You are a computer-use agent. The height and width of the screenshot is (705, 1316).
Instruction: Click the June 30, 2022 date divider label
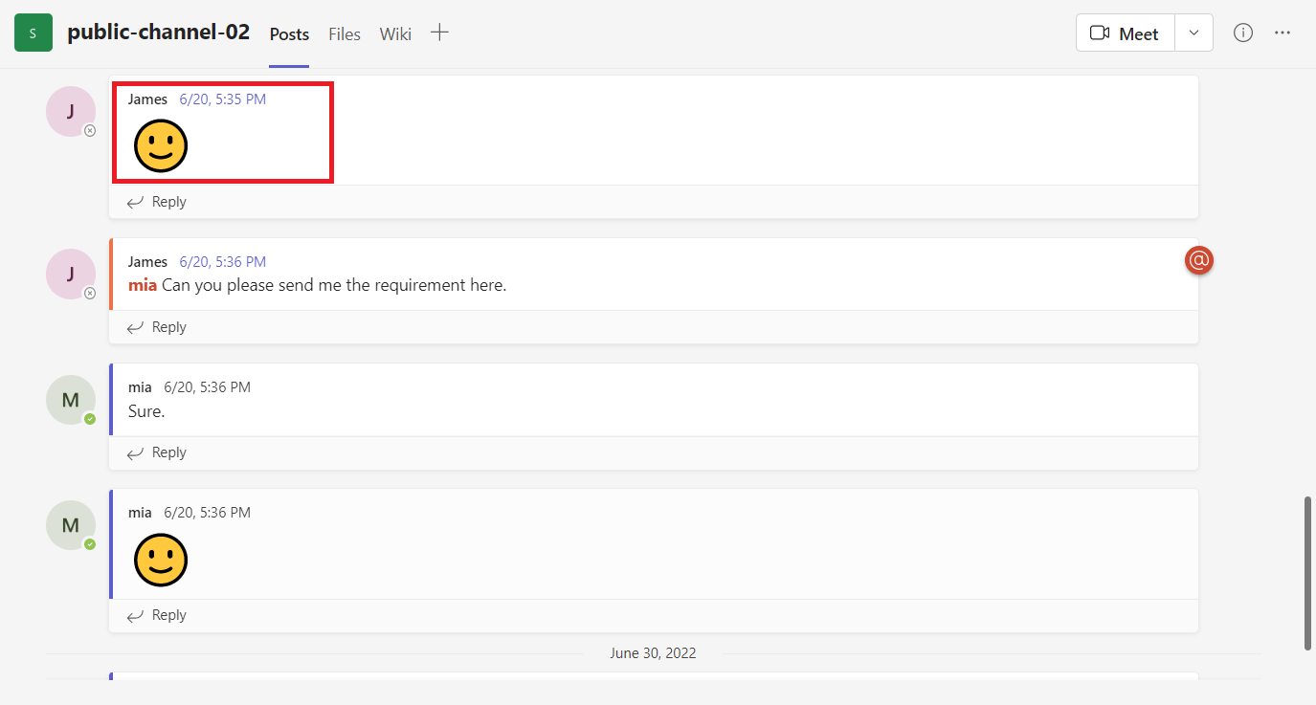click(x=654, y=653)
